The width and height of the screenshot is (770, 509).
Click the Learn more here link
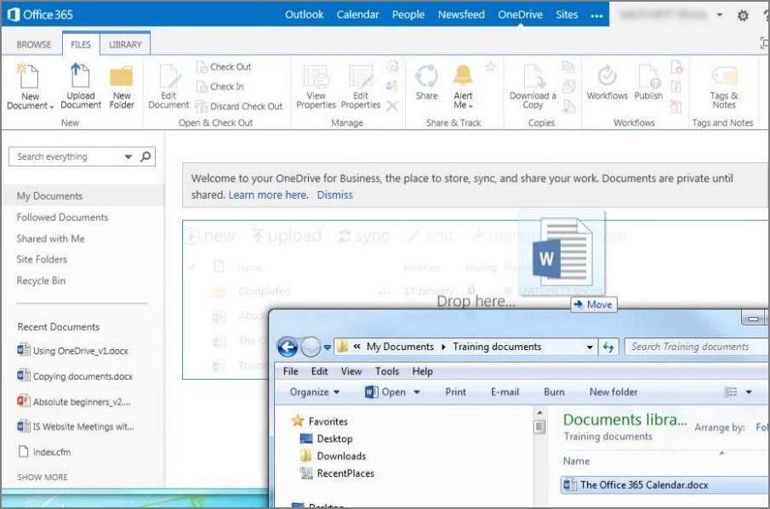click(x=268, y=195)
